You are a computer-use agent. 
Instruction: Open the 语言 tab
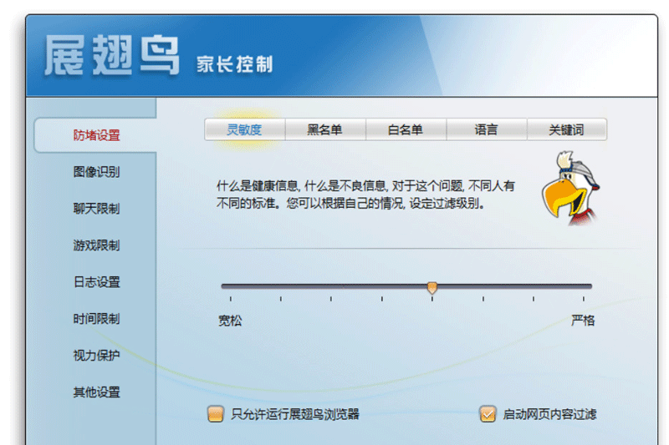(x=487, y=129)
